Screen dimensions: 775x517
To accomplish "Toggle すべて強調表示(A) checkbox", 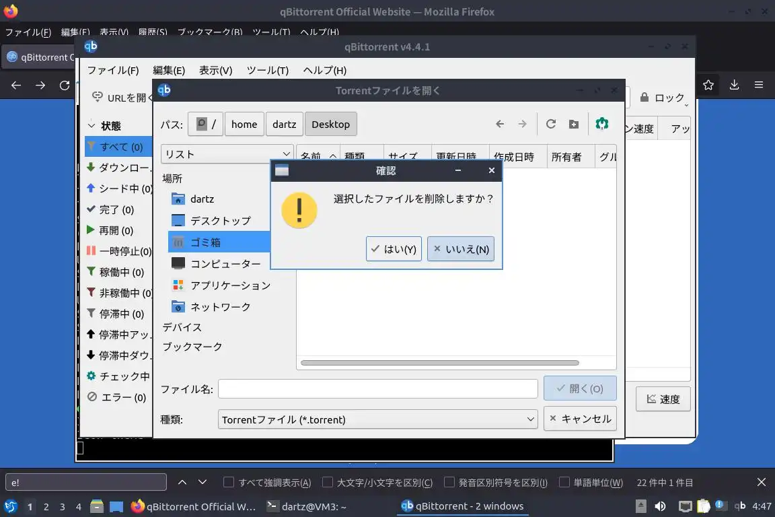I will [x=228, y=482].
